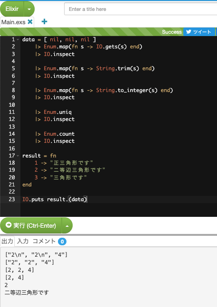This screenshot has height=307, width=217.
Task: Select the Elixir language button
Action: click(x=12, y=9)
